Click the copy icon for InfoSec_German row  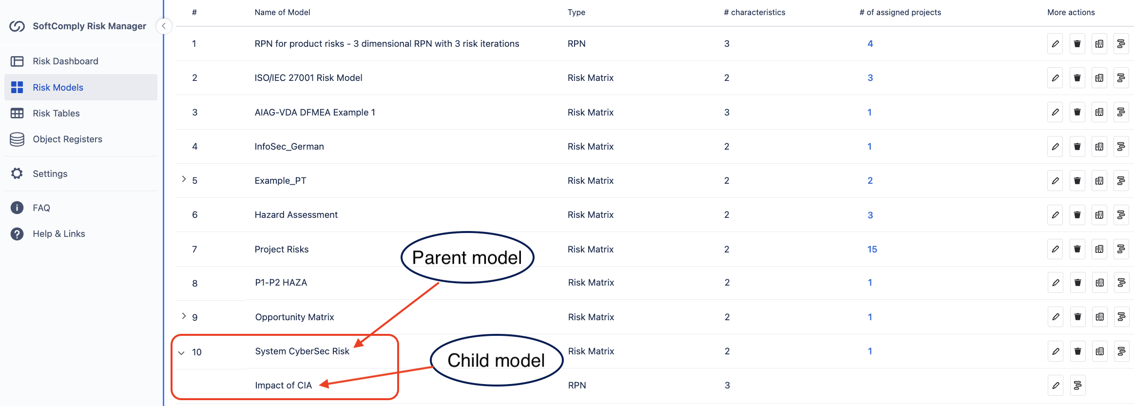click(x=1099, y=146)
